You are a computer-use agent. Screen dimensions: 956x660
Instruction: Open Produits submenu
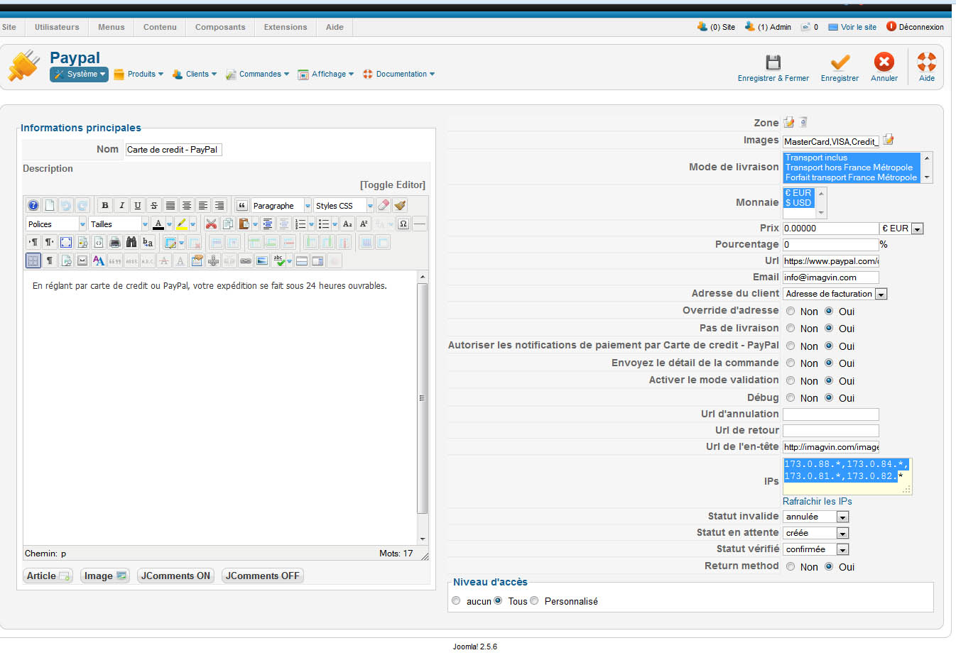point(138,74)
